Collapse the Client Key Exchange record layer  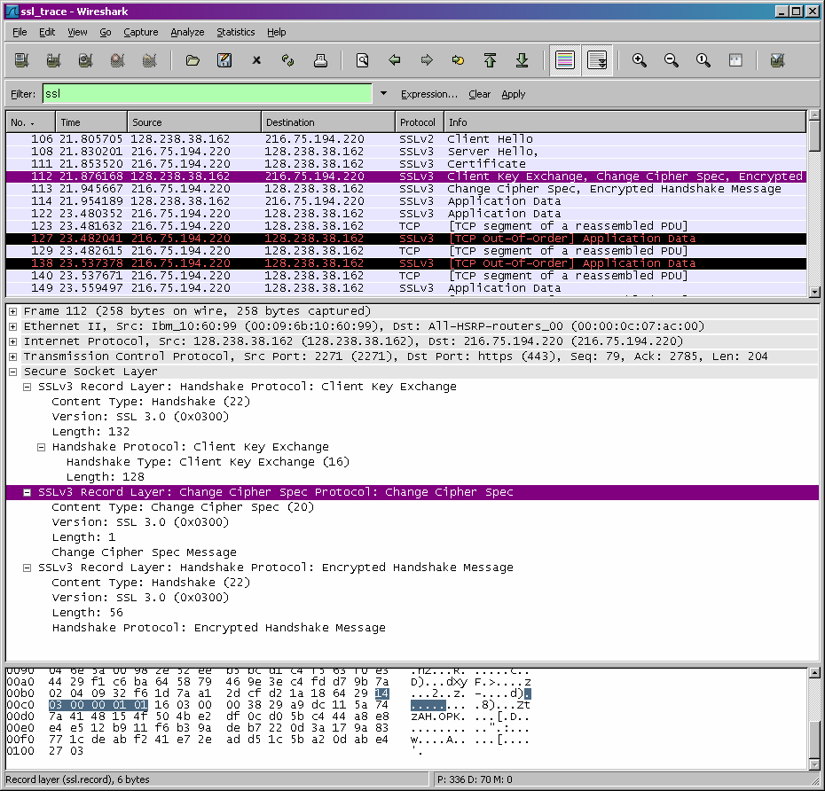point(27,388)
